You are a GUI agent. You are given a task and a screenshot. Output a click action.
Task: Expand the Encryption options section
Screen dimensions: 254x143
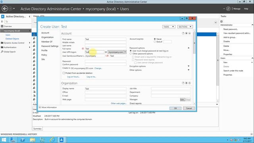[x=189, y=66]
